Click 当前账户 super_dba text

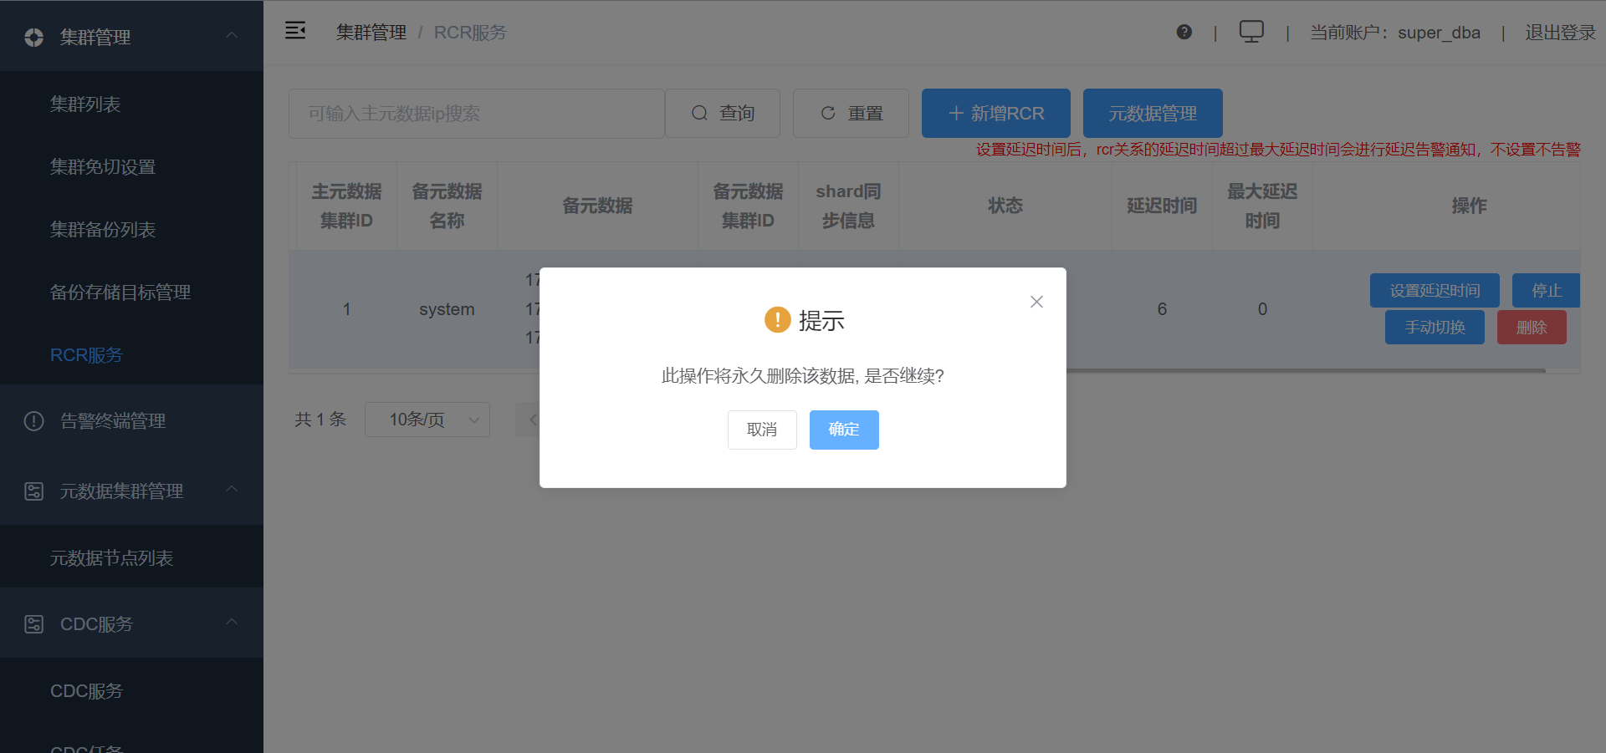point(1395,33)
